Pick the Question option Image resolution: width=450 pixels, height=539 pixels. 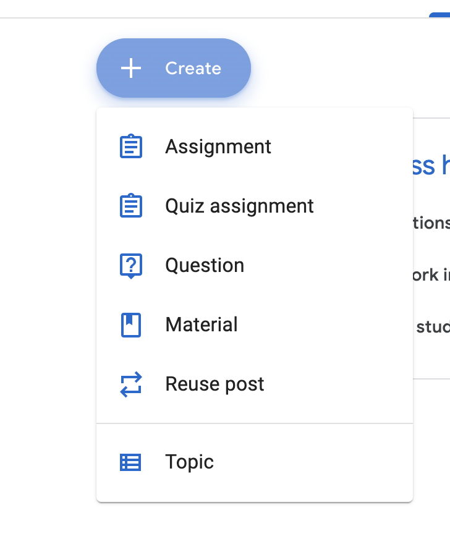click(205, 266)
